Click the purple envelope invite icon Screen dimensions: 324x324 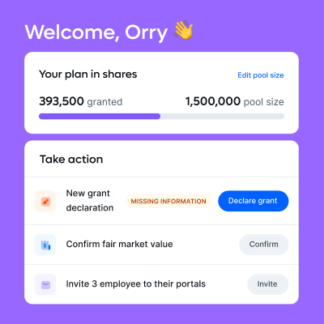click(x=45, y=284)
